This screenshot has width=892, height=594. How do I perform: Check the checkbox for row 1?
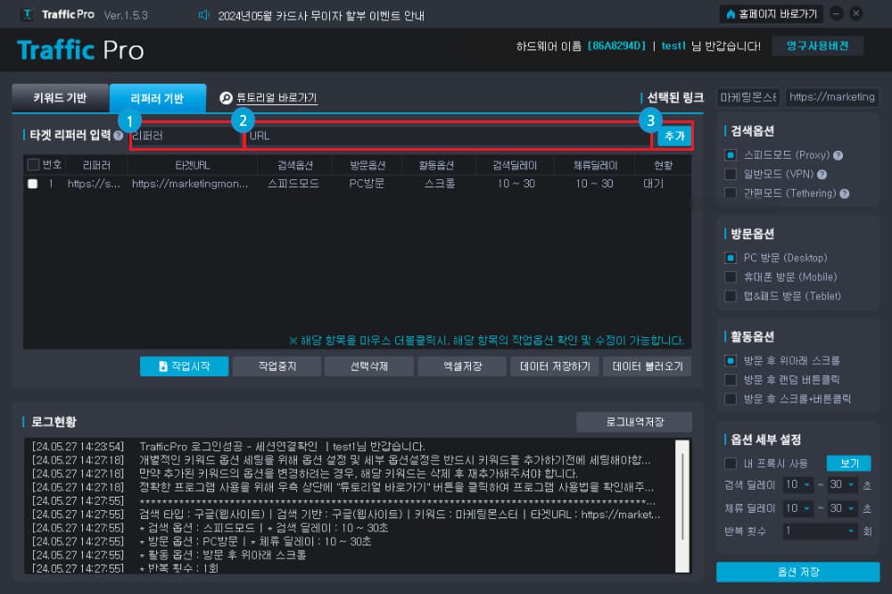pos(32,184)
